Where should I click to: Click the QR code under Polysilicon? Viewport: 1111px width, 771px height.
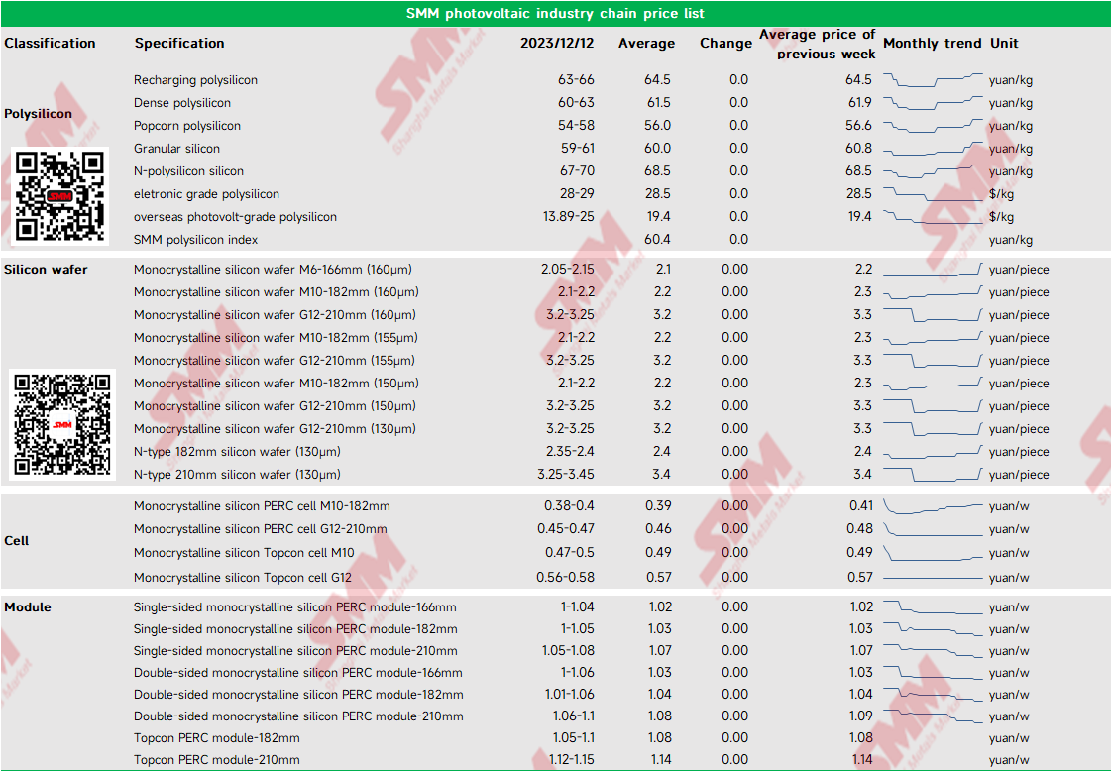(x=59, y=195)
